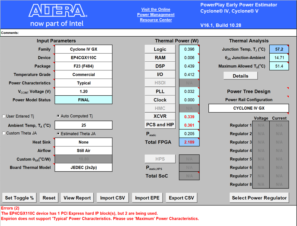Select the Total FPGA value 2.189
Viewport: 297px width, 226px height.
(189, 142)
